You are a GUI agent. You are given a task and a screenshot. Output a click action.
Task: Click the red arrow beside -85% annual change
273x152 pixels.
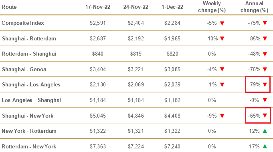coord(265,38)
